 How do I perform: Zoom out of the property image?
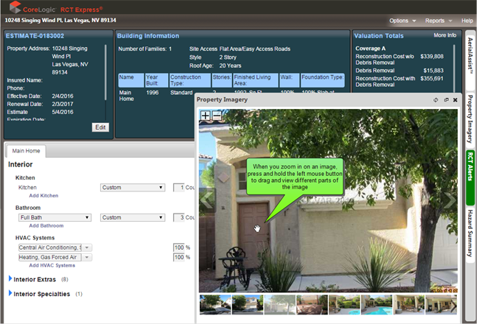tap(216, 116)
